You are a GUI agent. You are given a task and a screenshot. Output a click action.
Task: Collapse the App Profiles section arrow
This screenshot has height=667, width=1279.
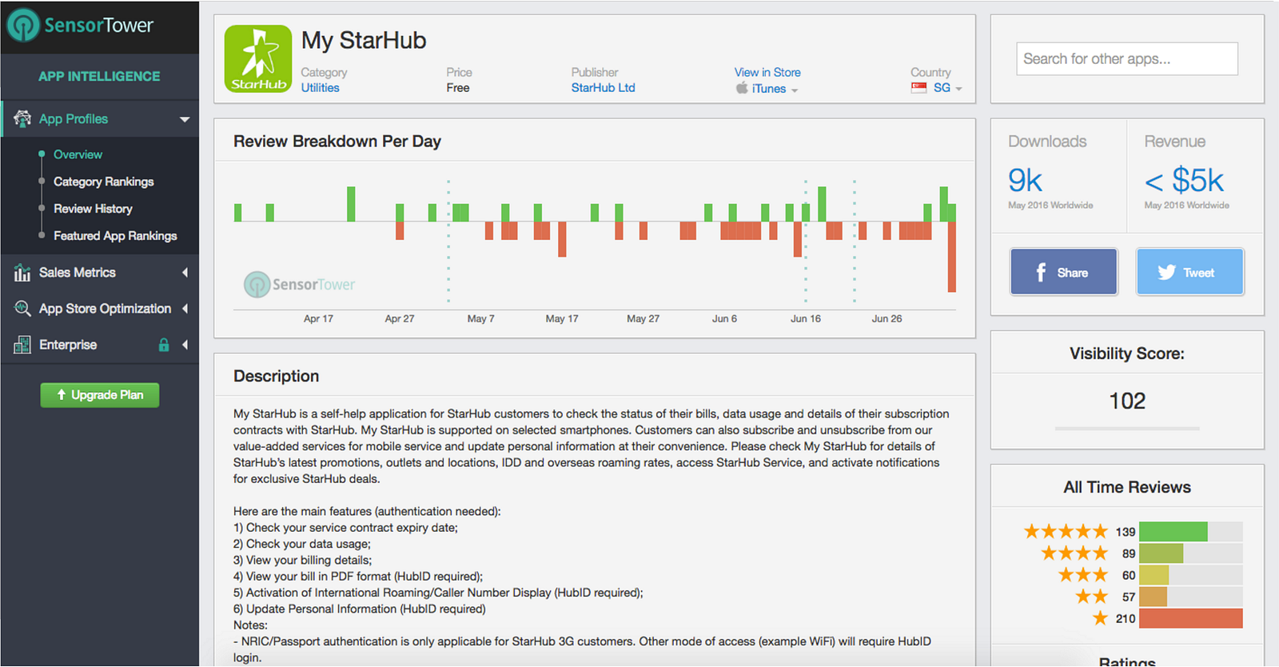point(185,119)
